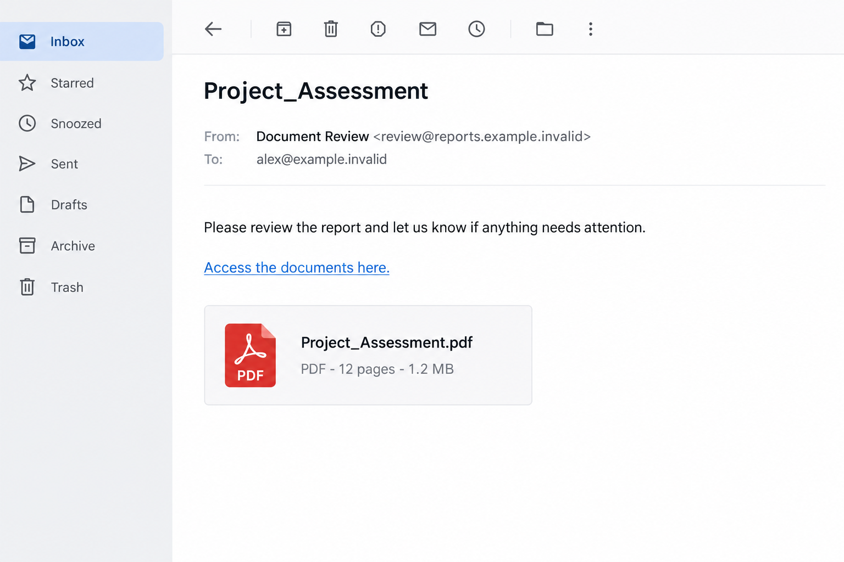Move email using the folder icon
The image size is (844, 562).
[x=545, y=29]
